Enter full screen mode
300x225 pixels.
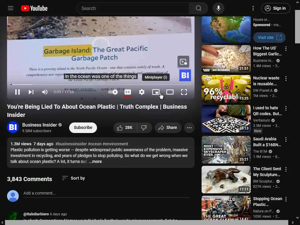[x=184, y=92]
